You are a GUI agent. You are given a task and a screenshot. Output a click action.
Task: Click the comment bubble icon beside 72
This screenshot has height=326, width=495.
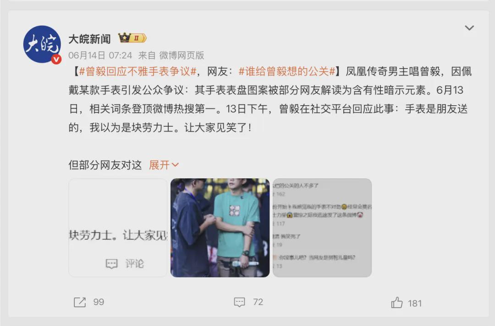point(239,302)
